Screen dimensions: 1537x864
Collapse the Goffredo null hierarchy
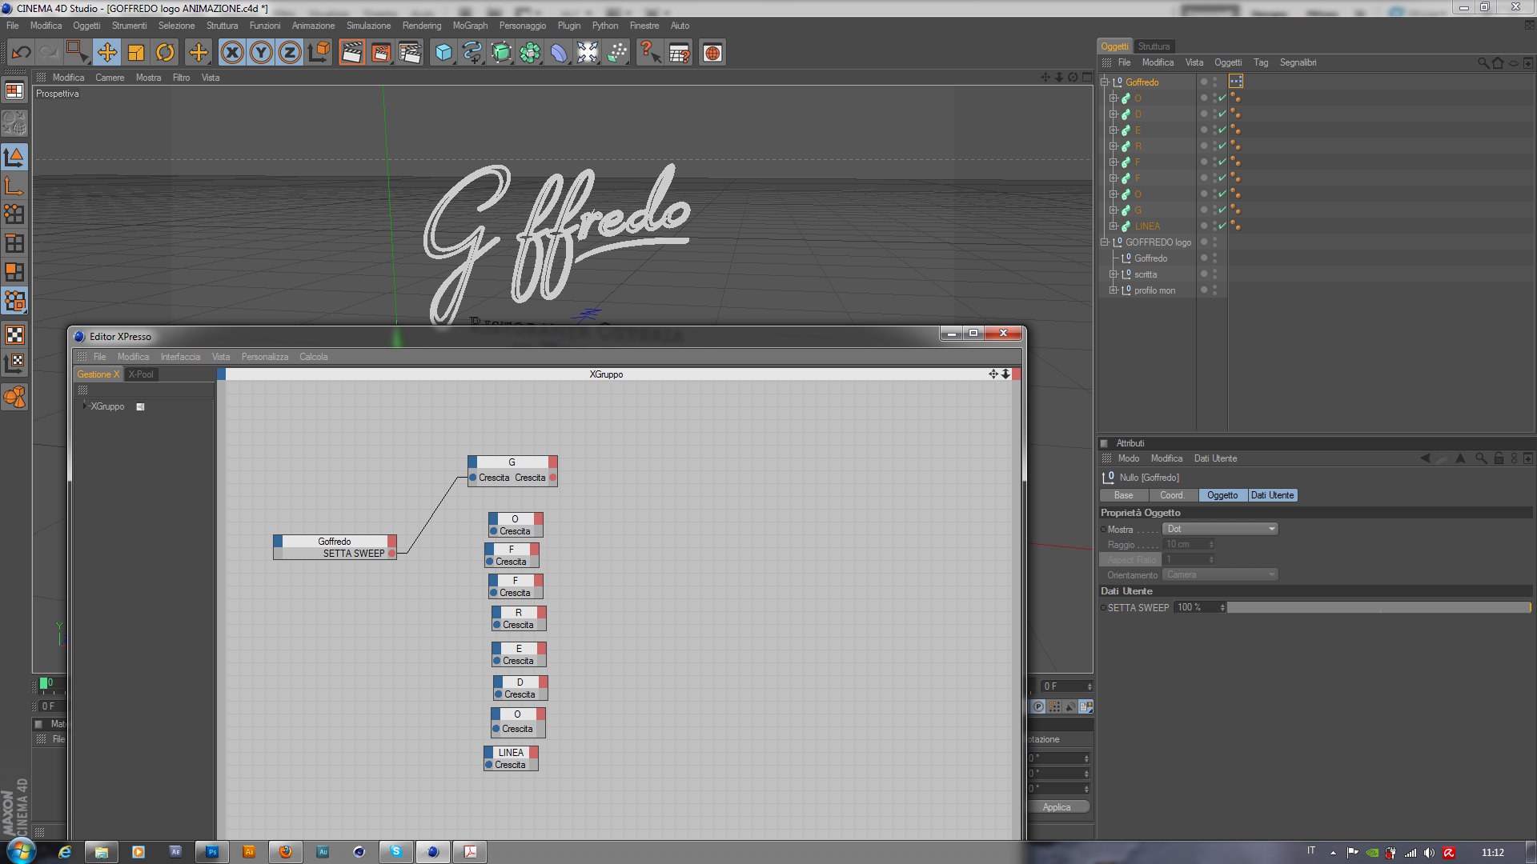click(1105, 82)
